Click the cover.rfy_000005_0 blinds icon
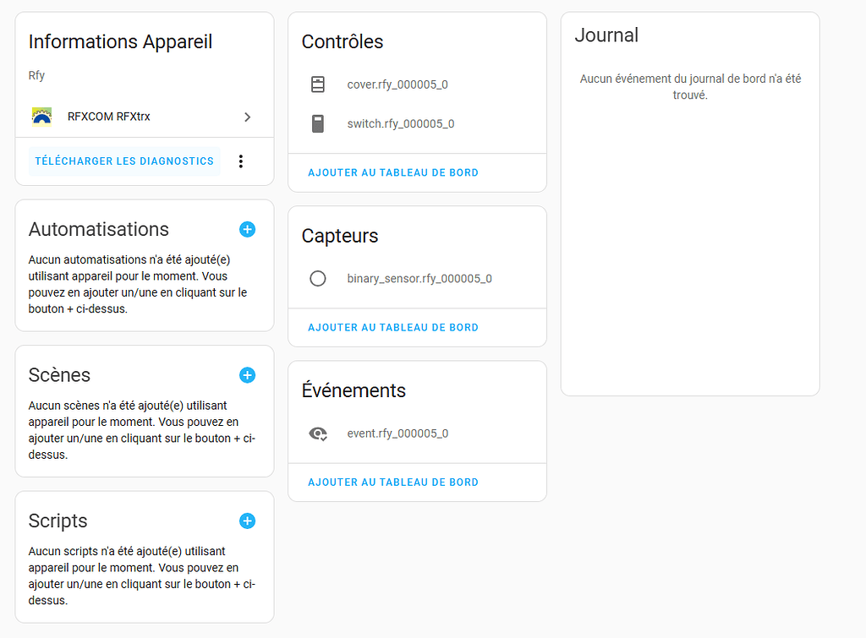The width and height of the screenshot is (866, 638). (x=318, y=84)
